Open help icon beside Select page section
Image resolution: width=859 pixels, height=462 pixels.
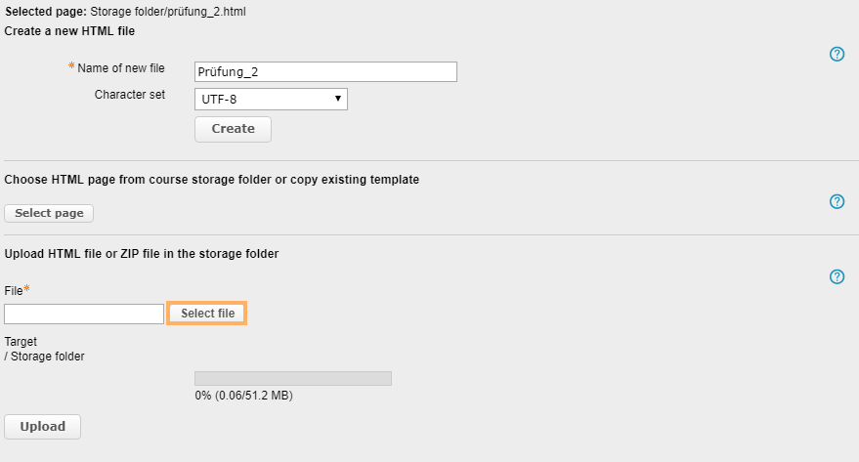coord(837,201)
